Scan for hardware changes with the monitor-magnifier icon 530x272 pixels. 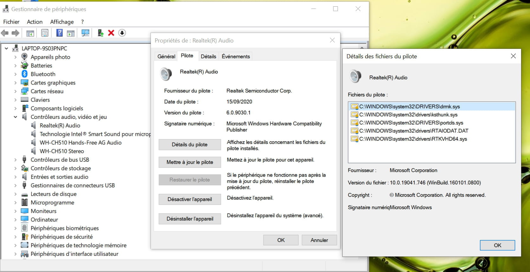point(85,33)
